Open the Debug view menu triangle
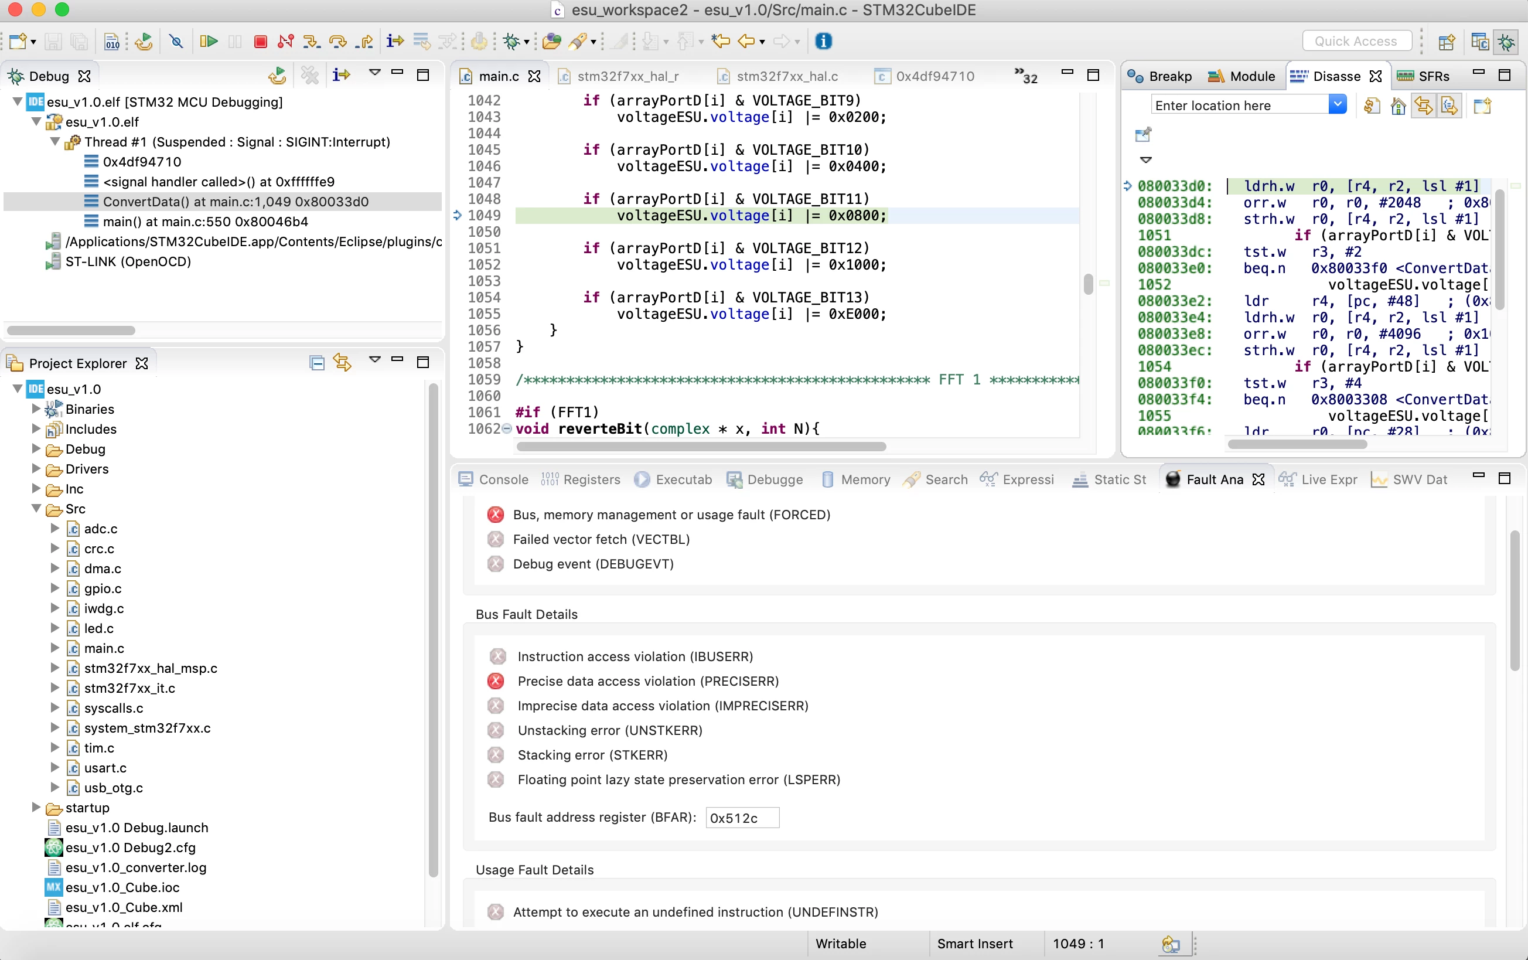Screen dimensions: 1528x960 click(374, 73)
